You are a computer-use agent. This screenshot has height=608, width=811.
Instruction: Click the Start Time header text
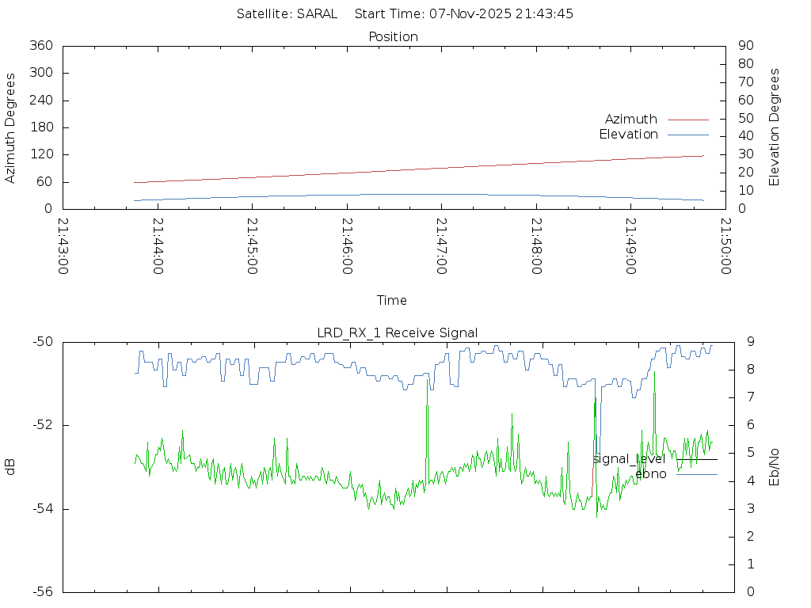[464, 14]
